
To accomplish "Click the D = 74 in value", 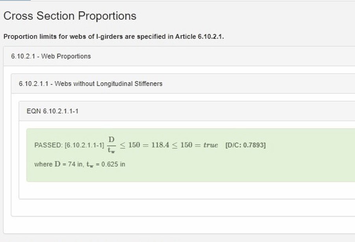I will click(69, 164).
